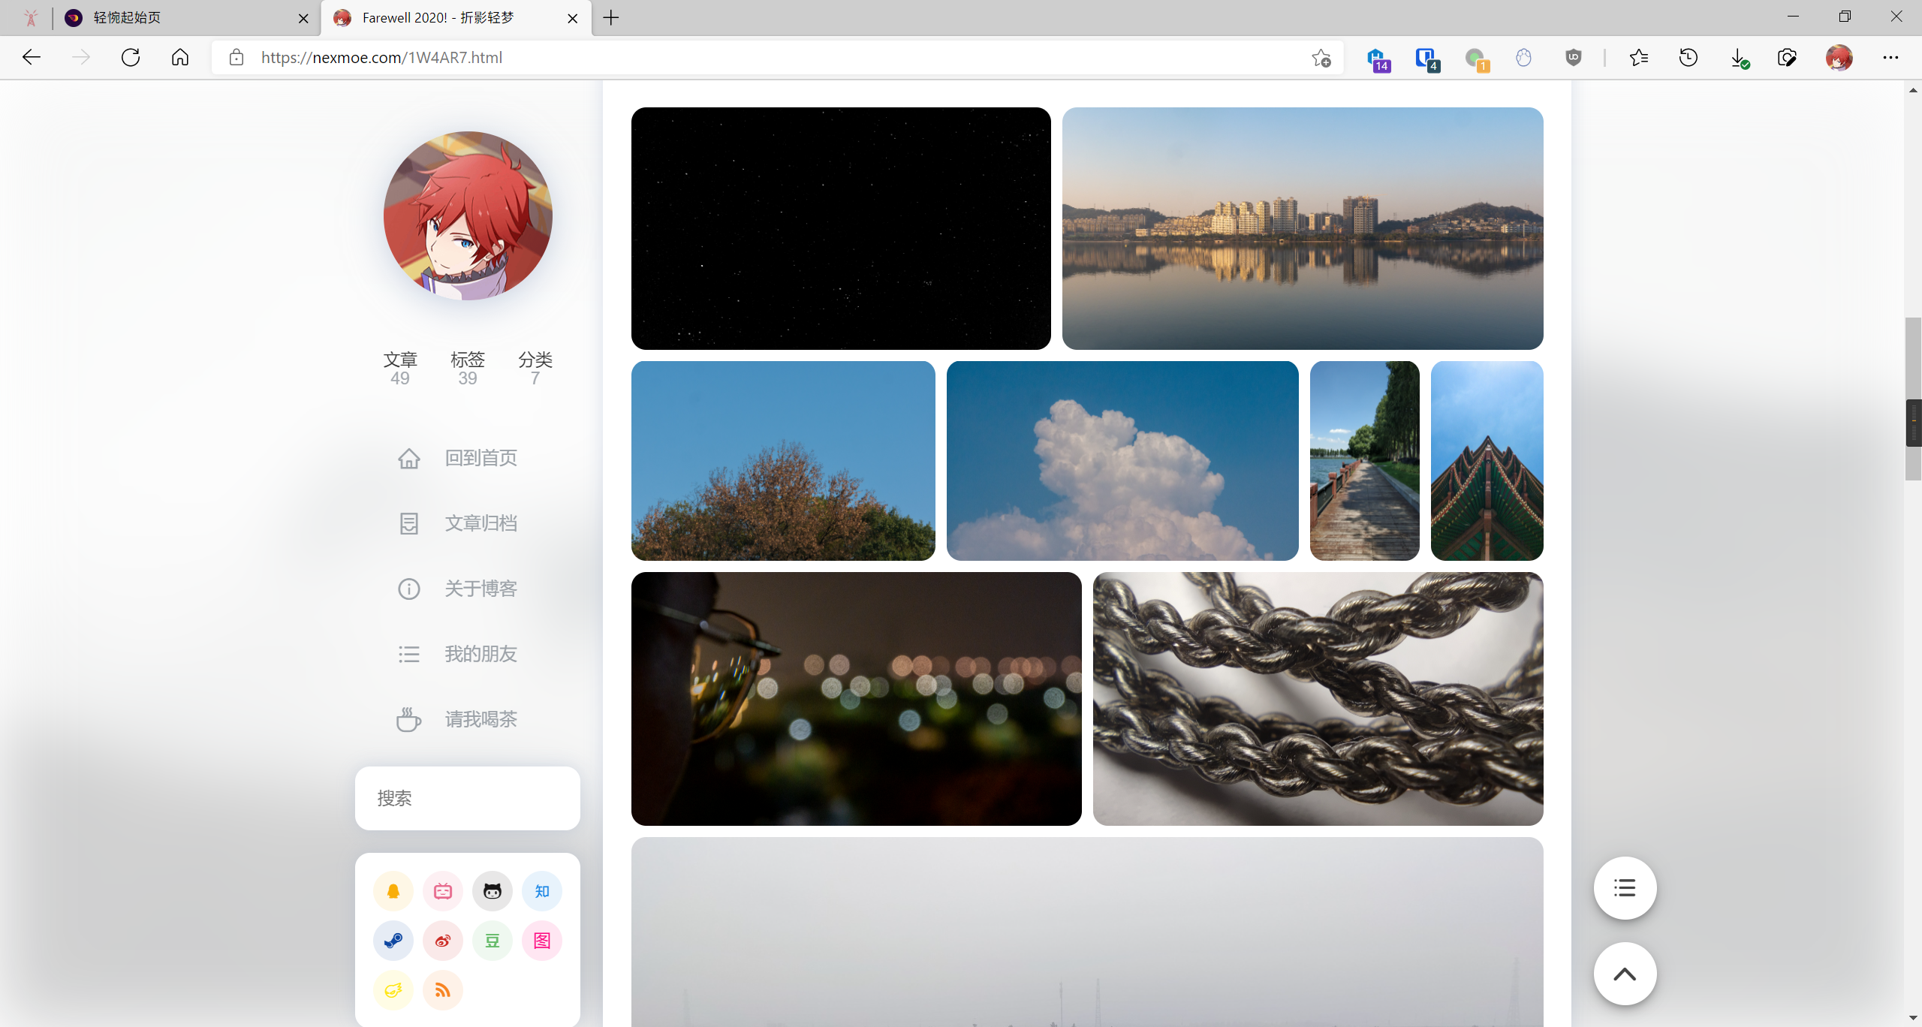Click the scroll-to-top arrow button
1922x1027 pixels.
click(1625, 974)
